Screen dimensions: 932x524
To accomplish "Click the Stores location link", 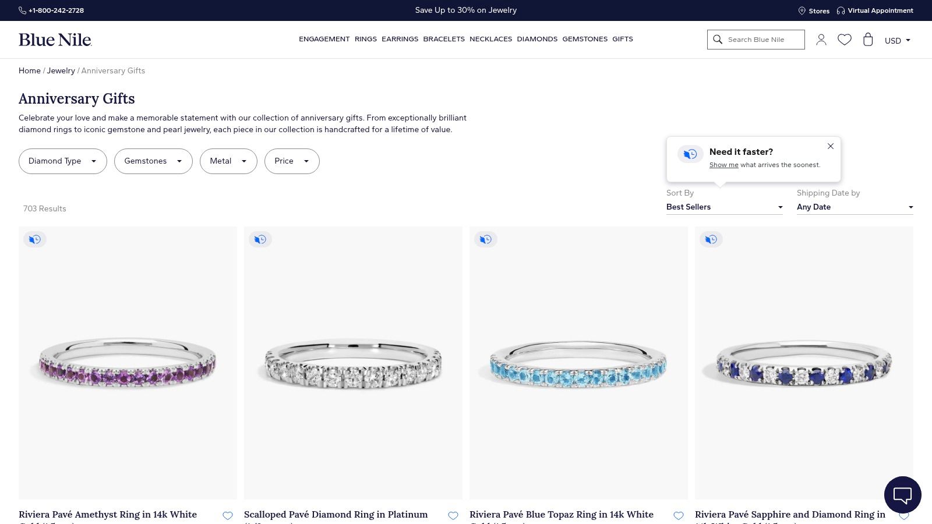I will click(x=814, y=10).
